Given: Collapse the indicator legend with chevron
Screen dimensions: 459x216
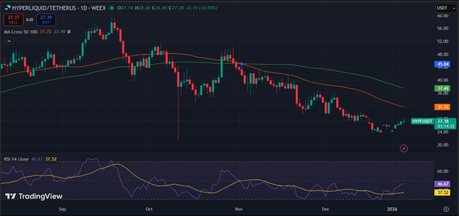Looking at the screenshot, I should point(8,41).
